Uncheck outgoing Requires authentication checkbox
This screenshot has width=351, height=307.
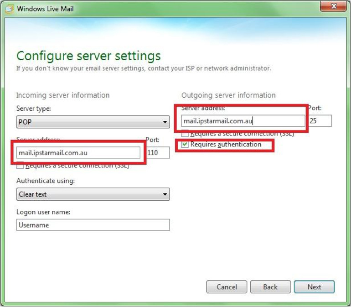click(185, 145)
